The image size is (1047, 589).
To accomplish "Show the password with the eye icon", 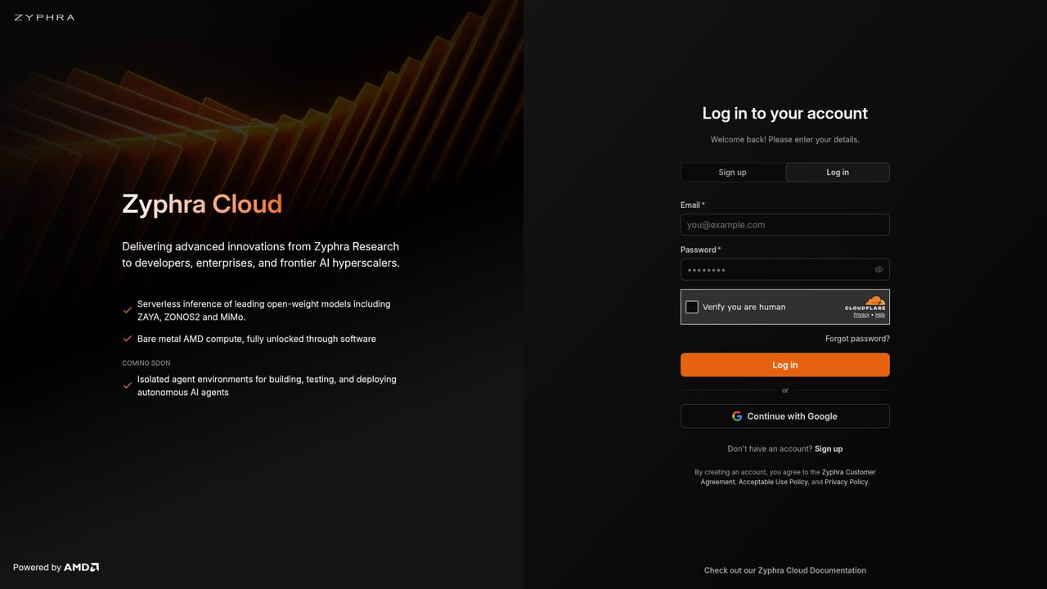I will click(878, 270).
